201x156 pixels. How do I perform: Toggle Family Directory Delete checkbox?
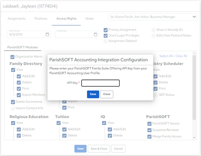coord(19,83)
